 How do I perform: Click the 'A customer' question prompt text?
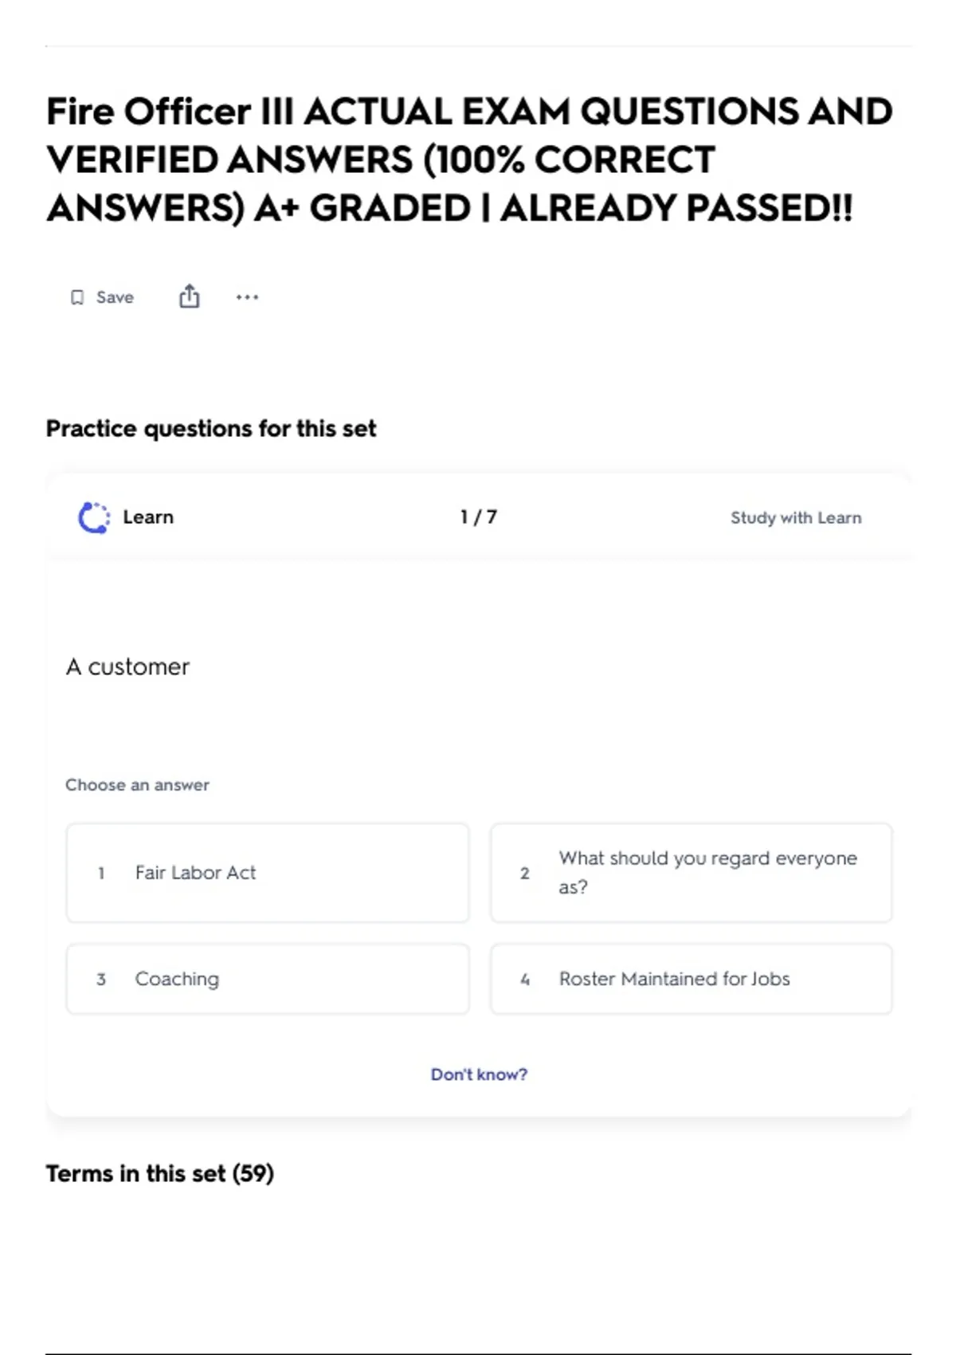[127, 666]
